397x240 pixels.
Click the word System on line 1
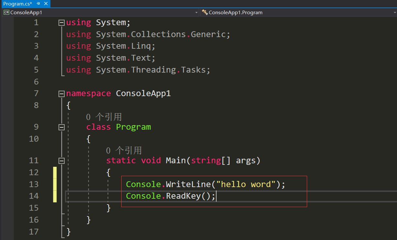tap(111, 23)
